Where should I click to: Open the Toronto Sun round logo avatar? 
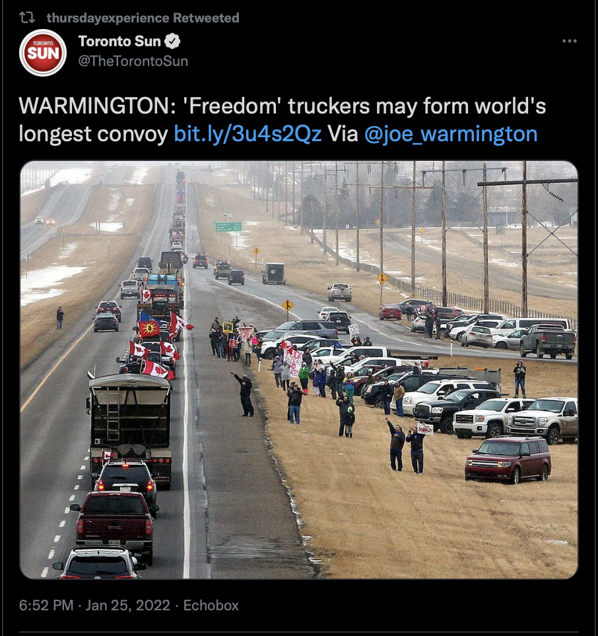[x=43, y=52]
